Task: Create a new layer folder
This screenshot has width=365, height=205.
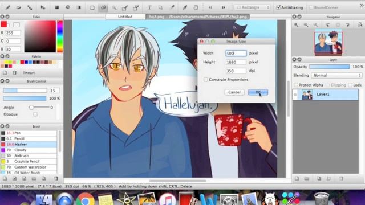Action: (307, 178)
